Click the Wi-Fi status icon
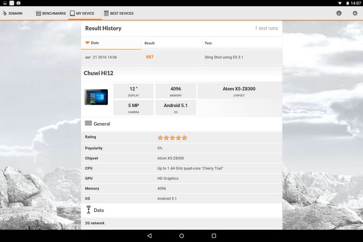The image size is (363, 242). 340,3
